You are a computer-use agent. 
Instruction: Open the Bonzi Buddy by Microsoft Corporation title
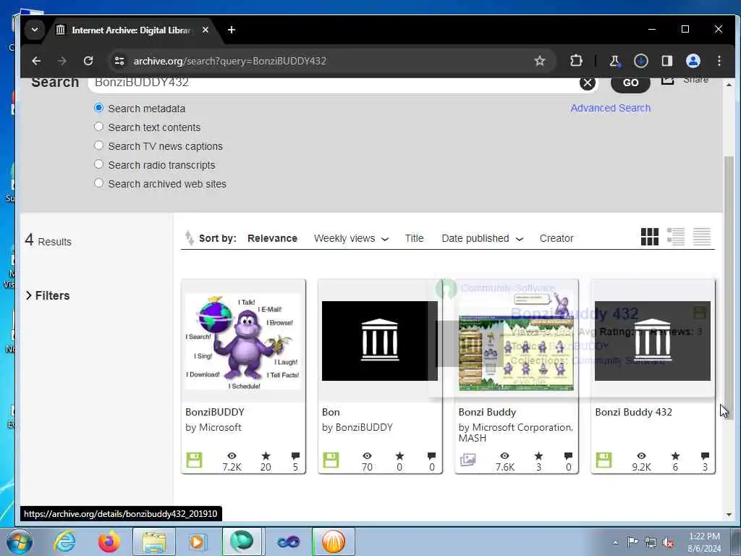(487, 412)
